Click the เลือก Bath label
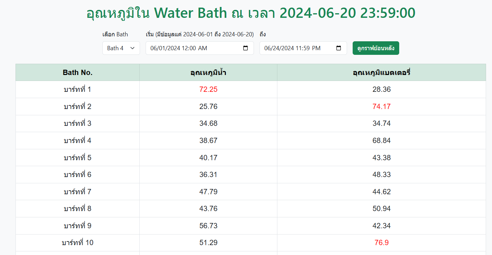492x255 pixels. coord(115,34)
